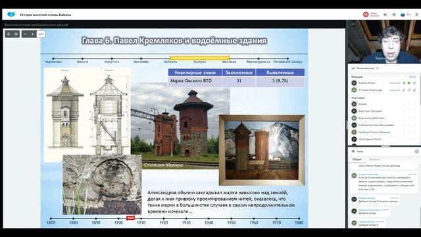Click the zoom percentage field
This screenshot has height=237, width=421.
pyautogui.click(x=41, y=34)
